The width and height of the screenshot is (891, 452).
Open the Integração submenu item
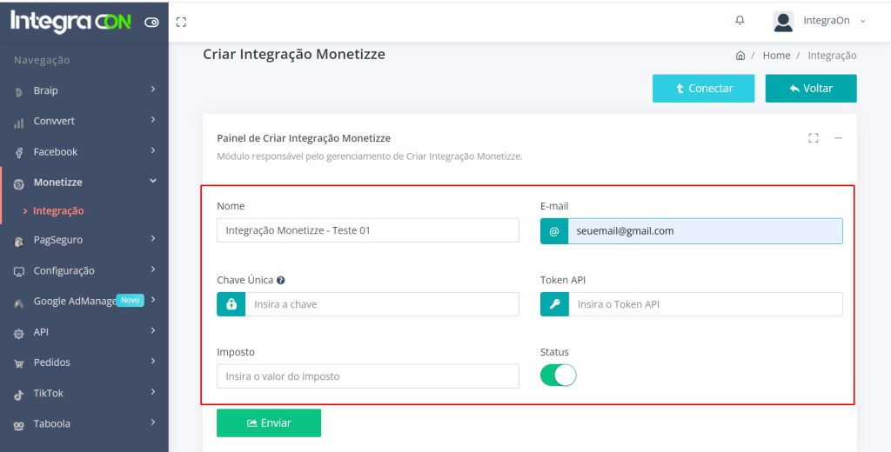pos(58,211)
